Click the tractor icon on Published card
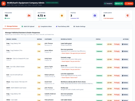 [x=29, y=15]
